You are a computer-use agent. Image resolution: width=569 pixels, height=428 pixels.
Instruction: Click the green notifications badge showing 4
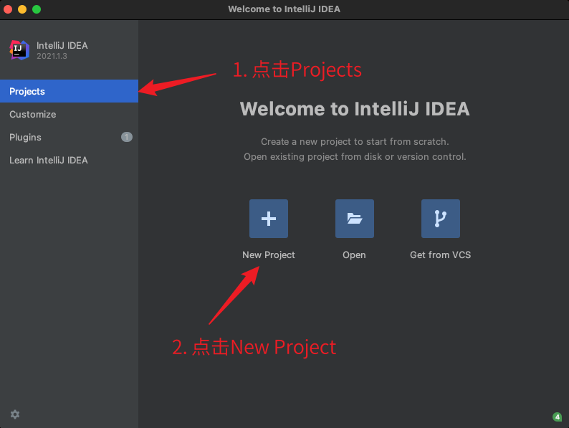click(x=557, y=417)
